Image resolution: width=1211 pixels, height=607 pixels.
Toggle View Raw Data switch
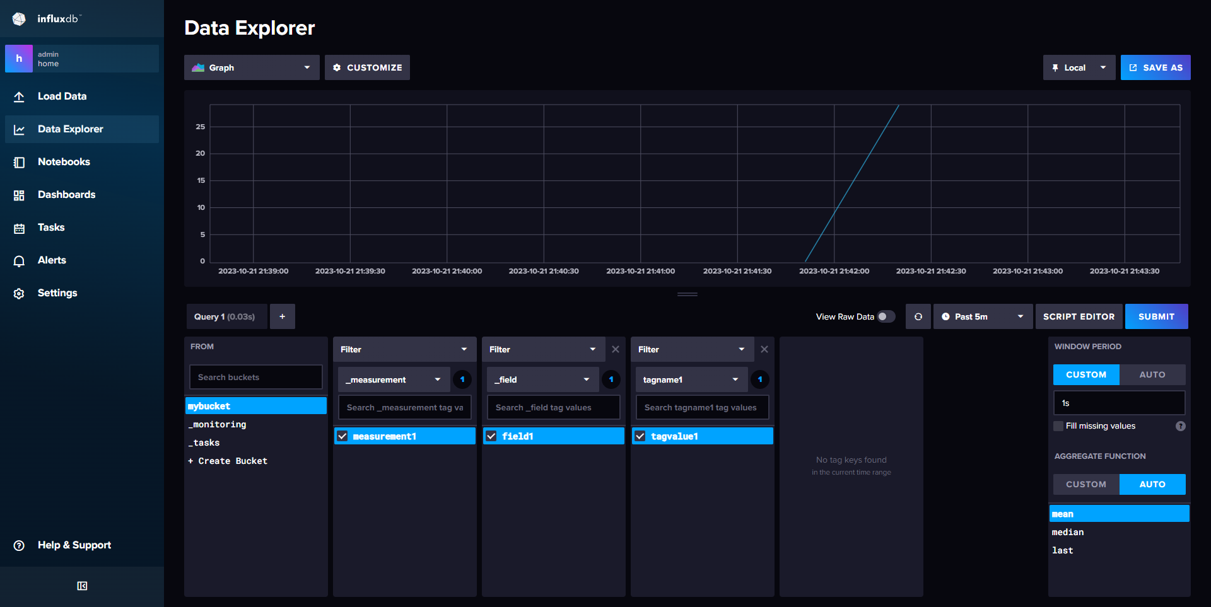point(886,316)
